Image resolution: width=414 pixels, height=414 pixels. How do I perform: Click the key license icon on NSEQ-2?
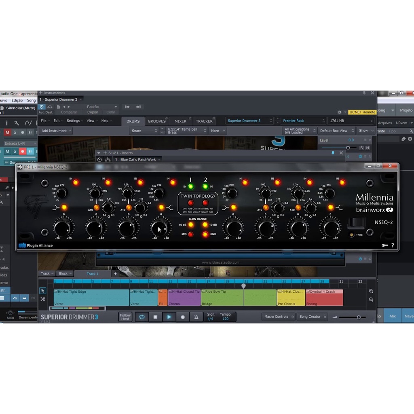(385, 245)
